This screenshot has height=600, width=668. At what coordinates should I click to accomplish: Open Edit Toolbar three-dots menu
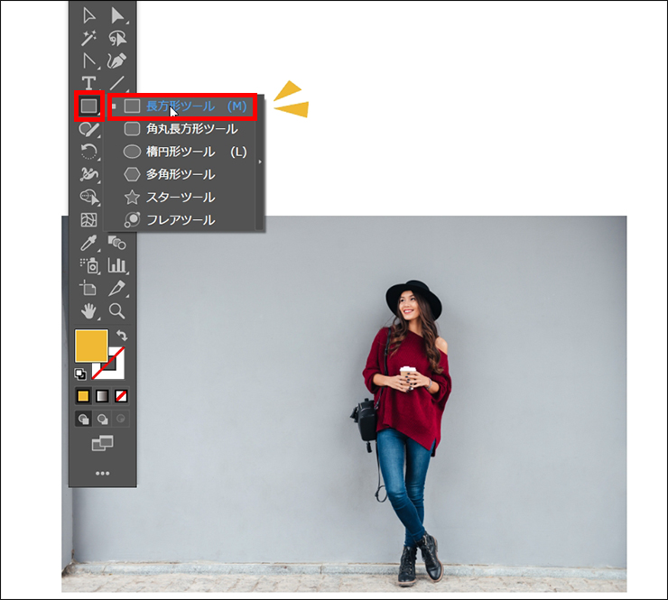(x=102, y=473)
